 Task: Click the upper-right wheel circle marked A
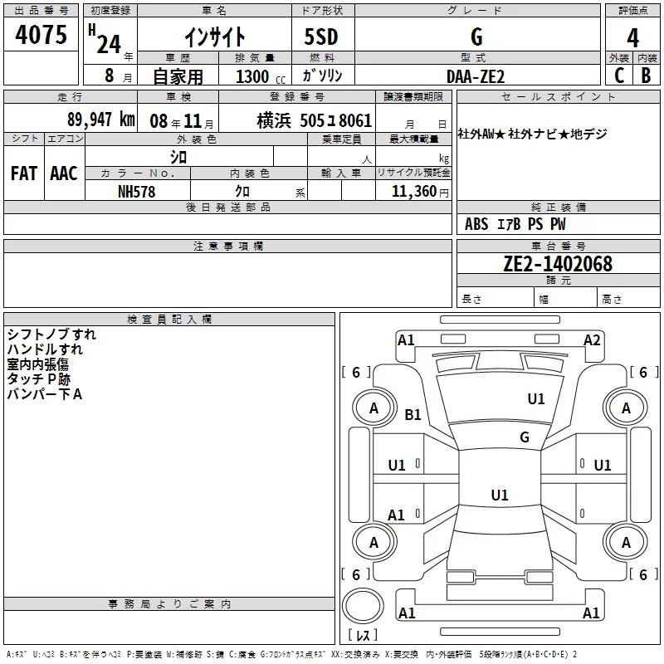coord(626,408)
